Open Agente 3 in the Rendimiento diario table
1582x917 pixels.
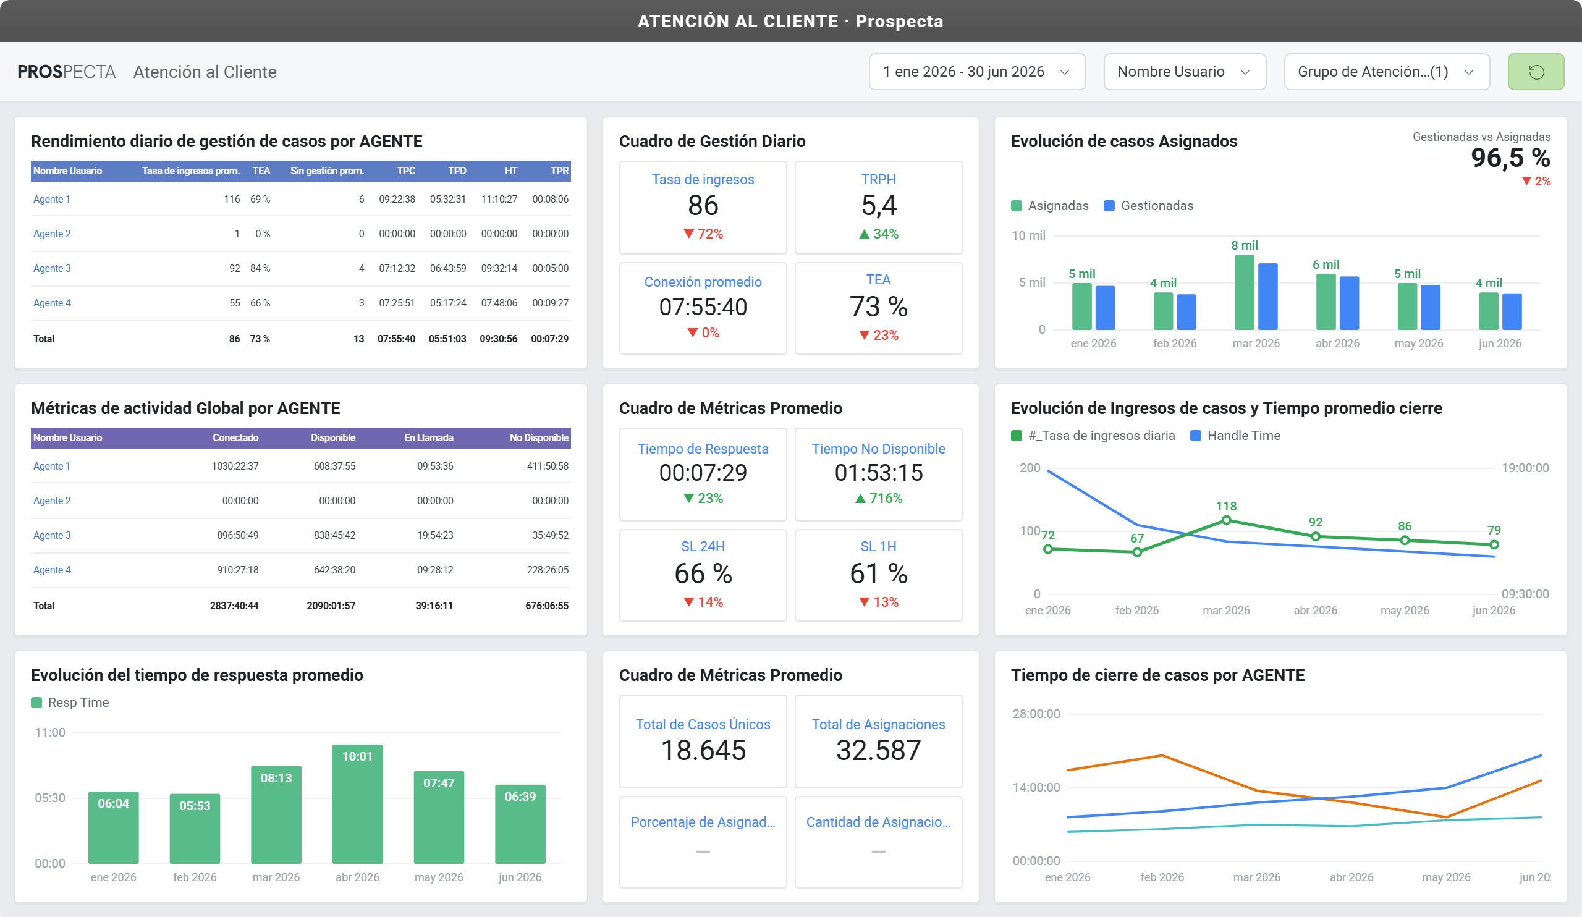(x=51, y=268)
